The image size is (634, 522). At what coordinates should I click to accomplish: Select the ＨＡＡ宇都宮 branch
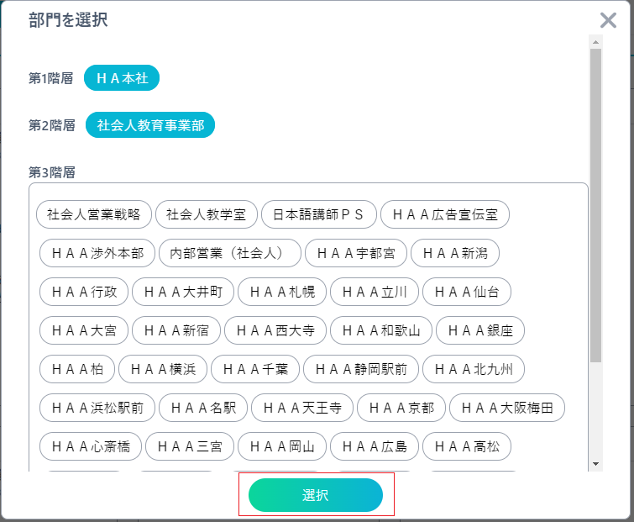pos(356,253)
